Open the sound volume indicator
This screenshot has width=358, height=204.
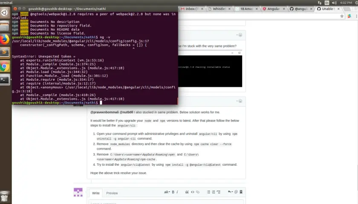[334, 3]
